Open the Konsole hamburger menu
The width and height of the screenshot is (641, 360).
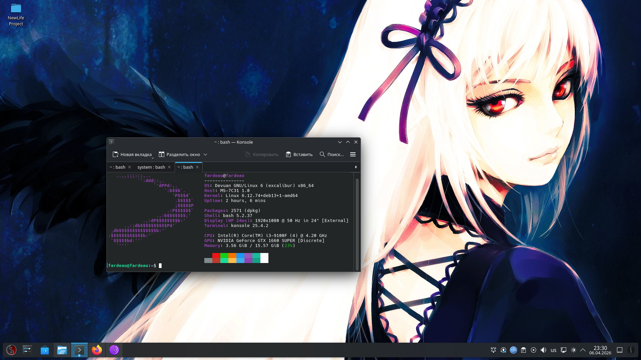point(353,154)
